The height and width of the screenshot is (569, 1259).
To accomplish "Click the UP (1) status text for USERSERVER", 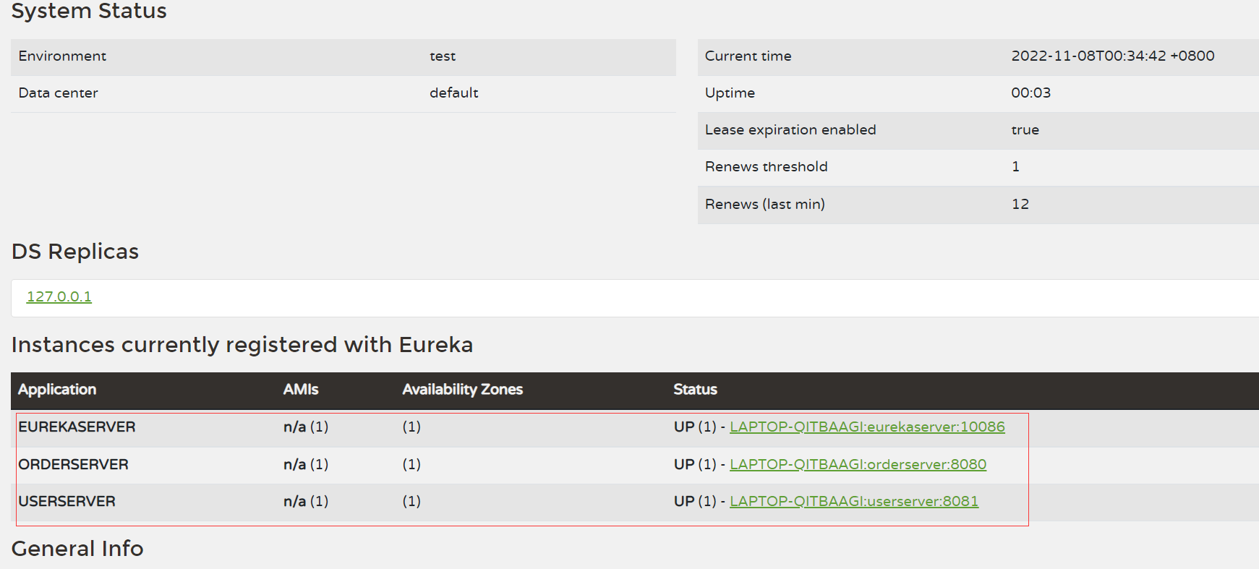I will [695, 501].
